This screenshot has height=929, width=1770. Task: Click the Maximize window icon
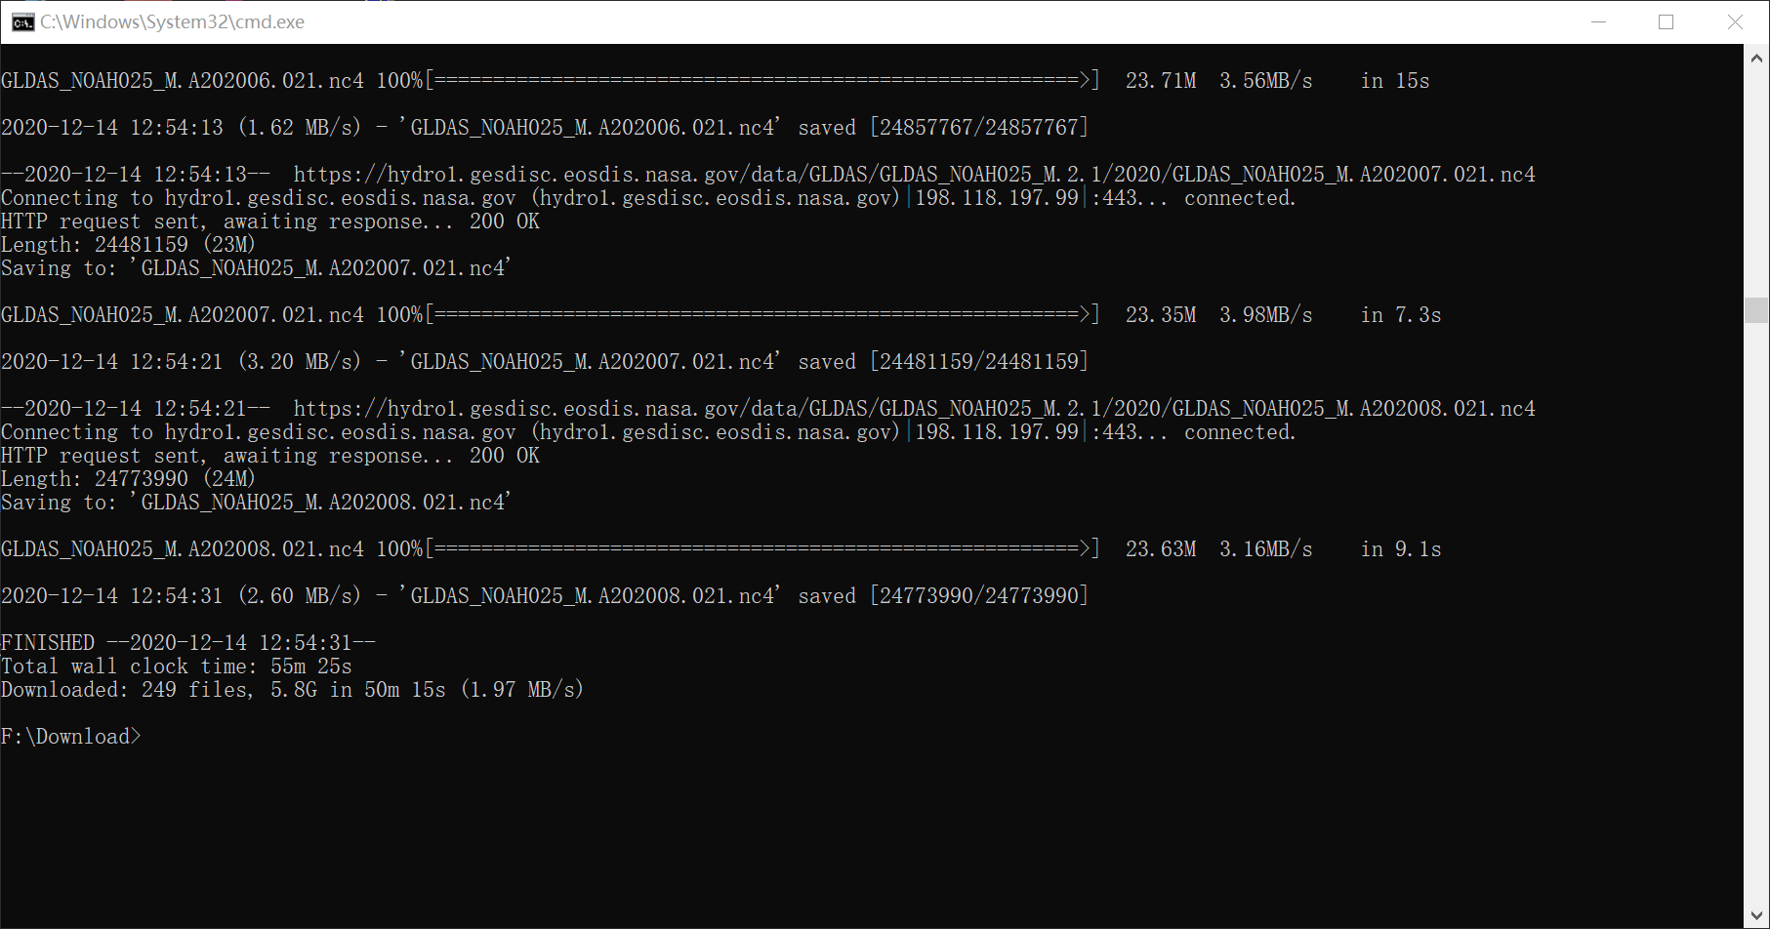1667,20
